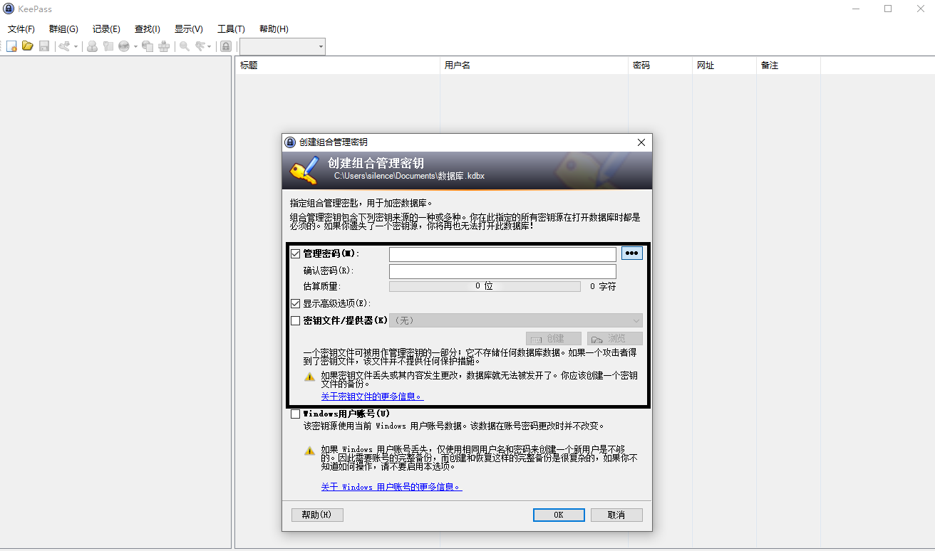
Task: Open the Show entries dropdown arrow
Action: (209, 46)
